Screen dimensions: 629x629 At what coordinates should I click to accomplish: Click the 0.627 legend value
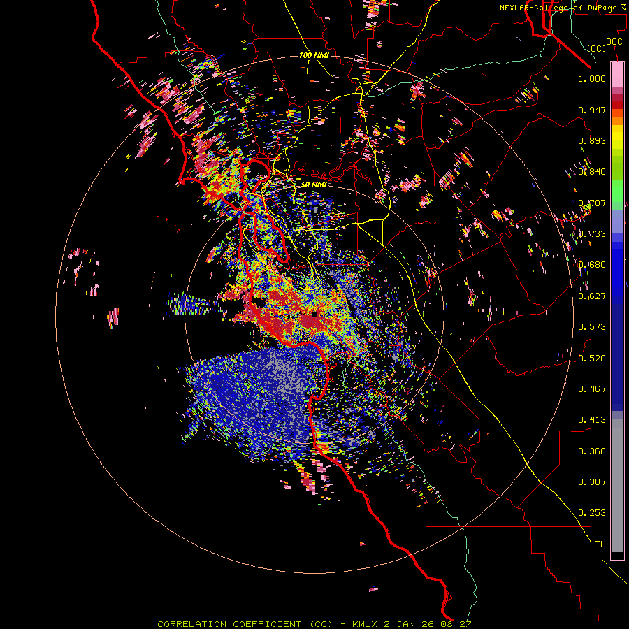pyautogui.click(x=592, y=296)
